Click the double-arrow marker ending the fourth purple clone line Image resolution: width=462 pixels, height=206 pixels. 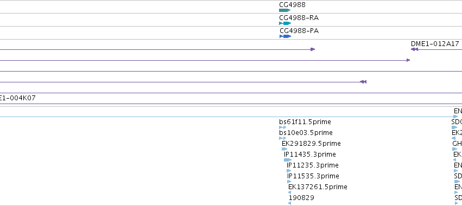click(x=363, y=82)
